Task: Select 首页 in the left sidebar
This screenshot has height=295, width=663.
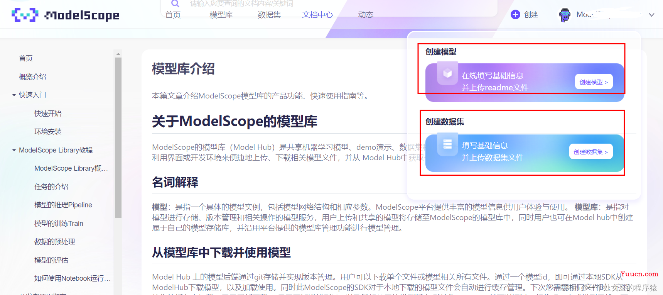Action: pos(26,58)
